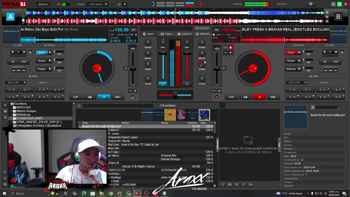
Task: Set loop OUT point on deck B
Action: pos(336,62)
